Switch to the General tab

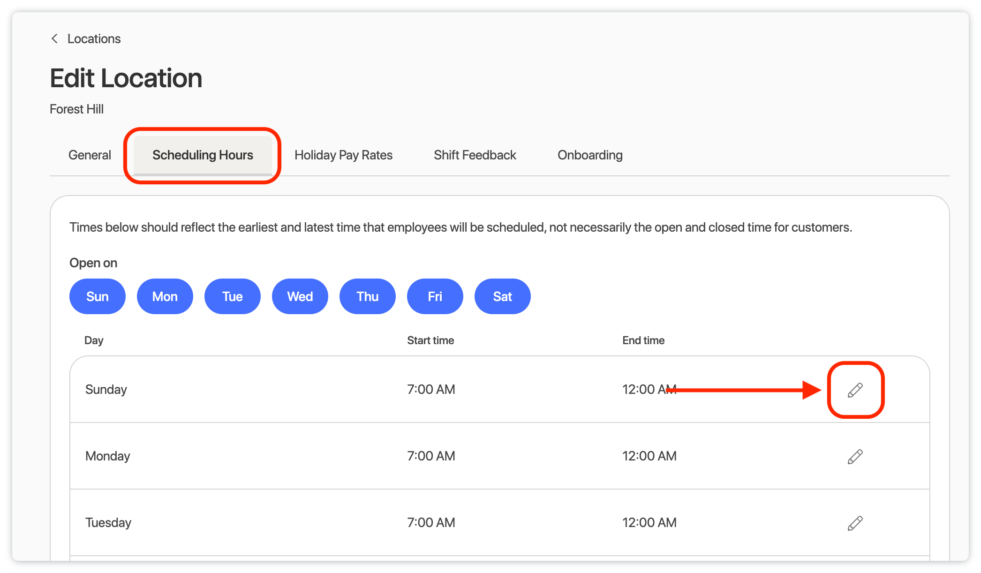90,155
